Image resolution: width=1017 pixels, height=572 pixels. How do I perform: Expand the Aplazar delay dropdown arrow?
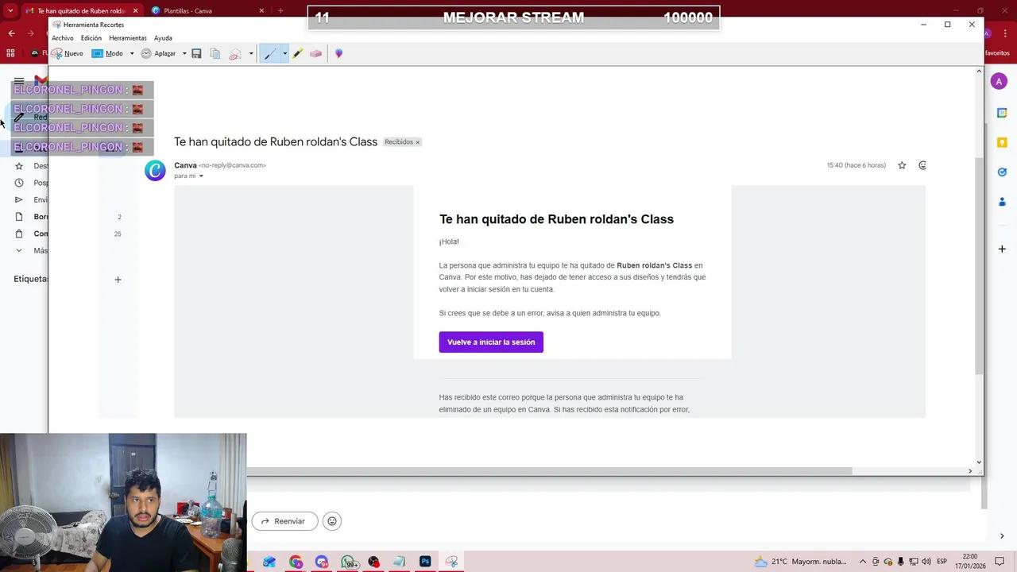[x=184, y=53]
